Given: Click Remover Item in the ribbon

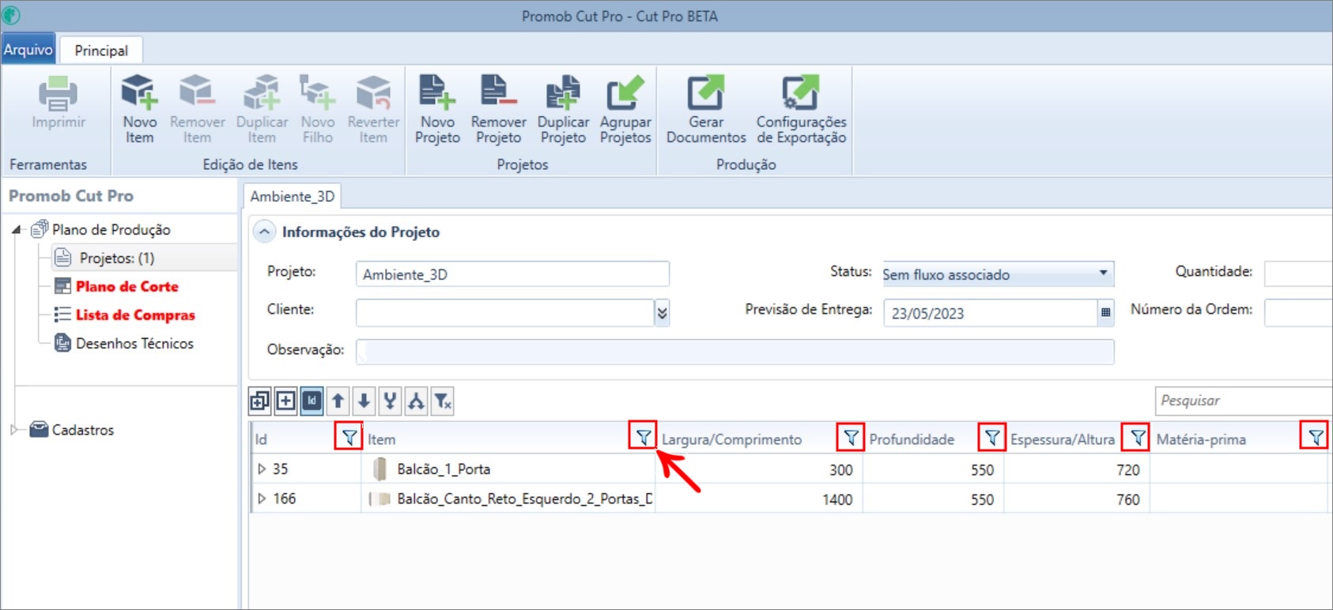Looking at the screenshot, I should click(197, 110).
